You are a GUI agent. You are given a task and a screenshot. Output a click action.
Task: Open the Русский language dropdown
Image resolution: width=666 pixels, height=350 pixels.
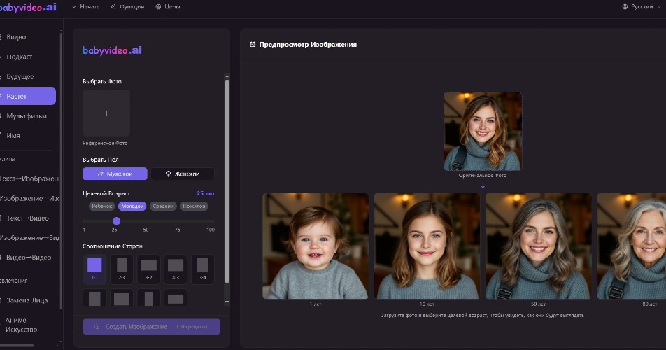click(x=642, y=6)
